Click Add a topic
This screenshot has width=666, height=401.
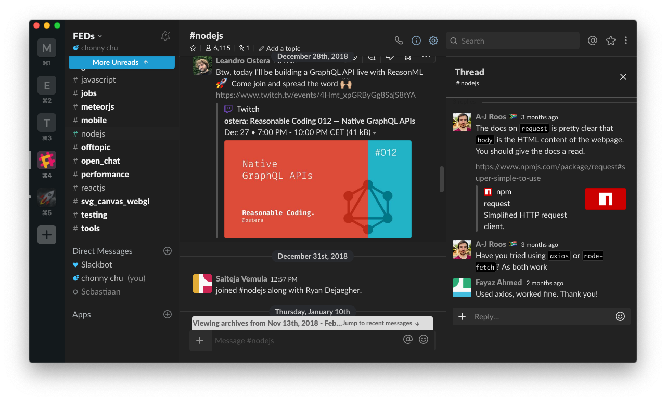point(279,48)
